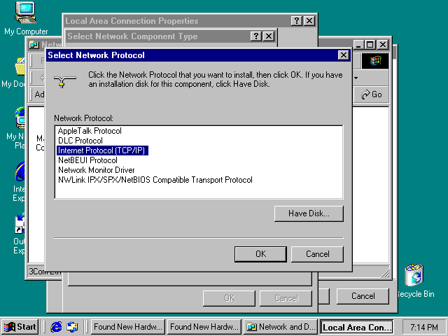Click the 7:14 PM system clock

coord(424,327)
